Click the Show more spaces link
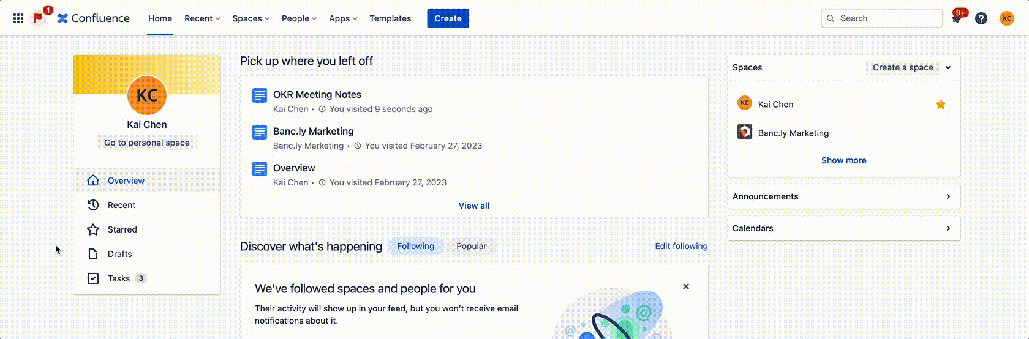Screen dimensions: 1029x339 coord(844,160)
